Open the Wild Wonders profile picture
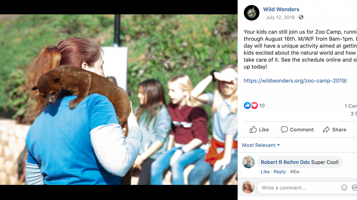This screenshot has width=357, height=200. (252, 13)
